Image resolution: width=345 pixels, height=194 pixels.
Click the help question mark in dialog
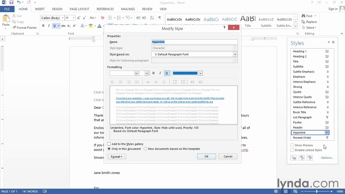tap(224, 27)
